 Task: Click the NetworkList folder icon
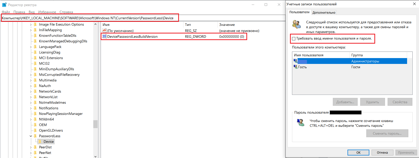point(35,97)
